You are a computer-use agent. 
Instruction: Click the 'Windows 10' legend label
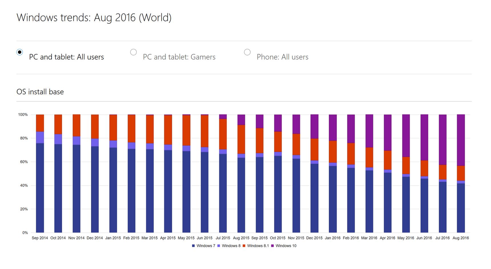coord(286,246)
